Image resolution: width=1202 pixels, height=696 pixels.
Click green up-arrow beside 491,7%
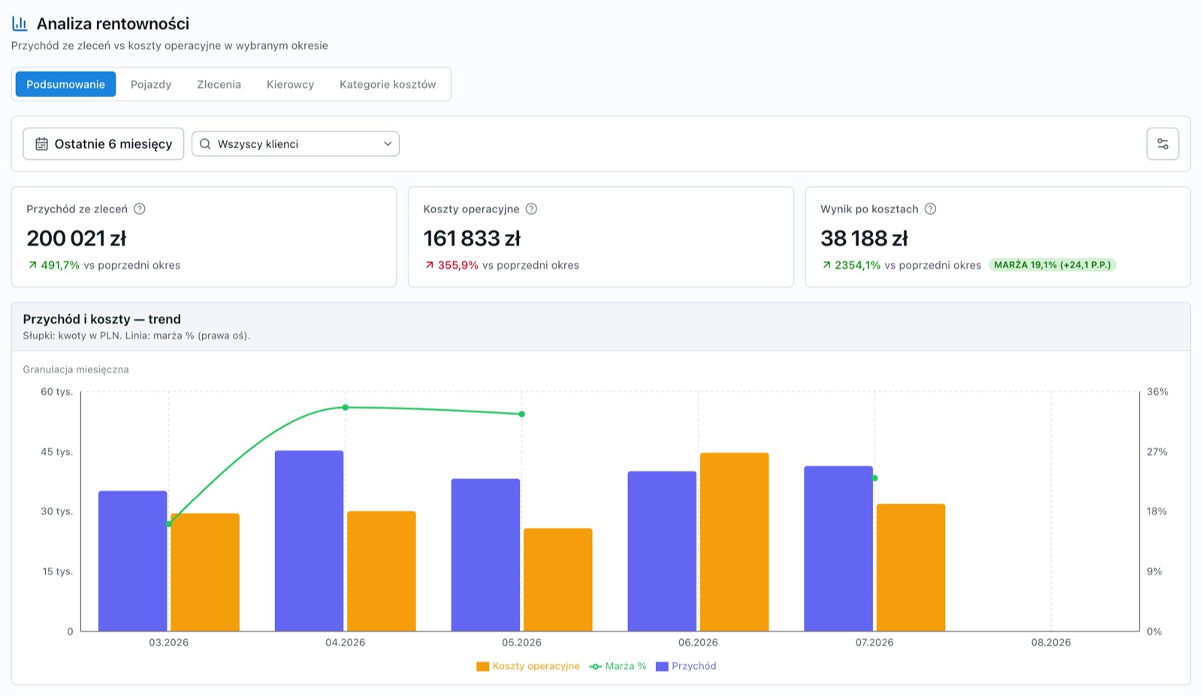(32, 265)
